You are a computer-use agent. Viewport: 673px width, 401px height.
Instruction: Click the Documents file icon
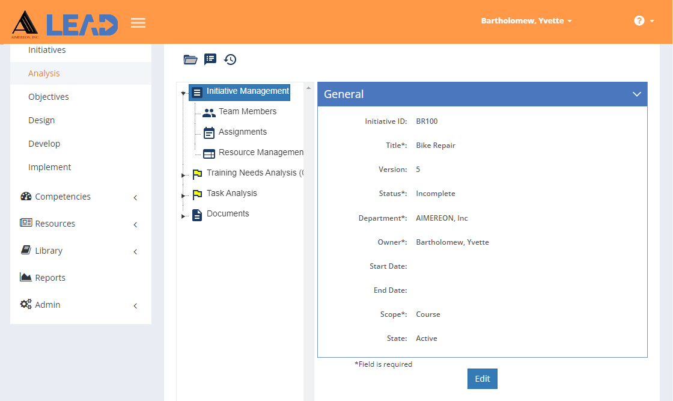point(197,215)
